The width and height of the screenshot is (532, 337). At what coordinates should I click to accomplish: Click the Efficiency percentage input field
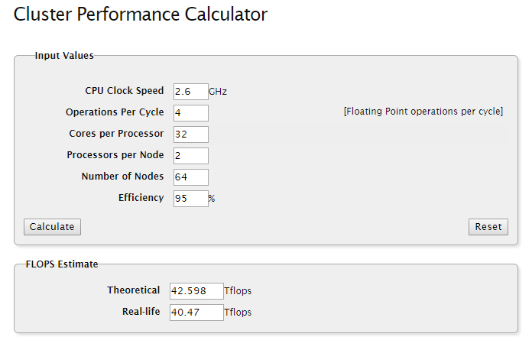click(190, 199)
